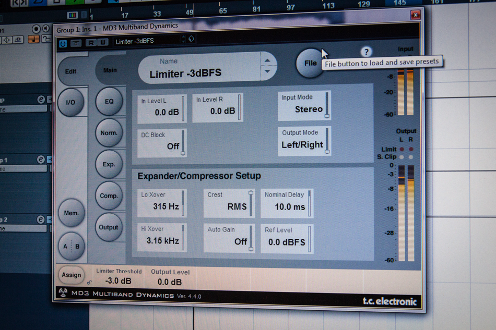This screenshot has width=496, height=330.
Task: Click the record enable icon on the Cubase track
Action: click(x=36, y=29)
